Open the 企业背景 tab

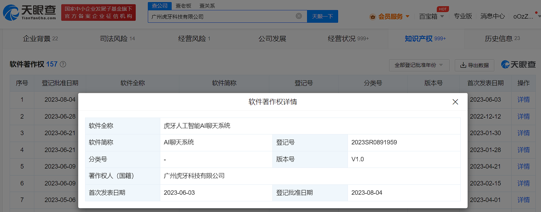point(40,39)
